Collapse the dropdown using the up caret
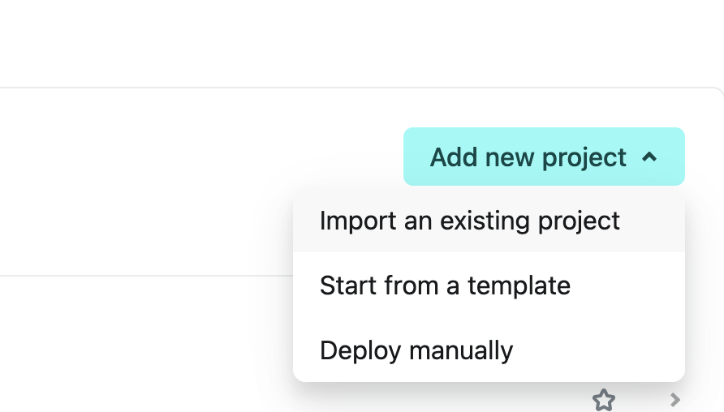Image resolution: width=724 pixels, height=412 pixels. point(649,157)
